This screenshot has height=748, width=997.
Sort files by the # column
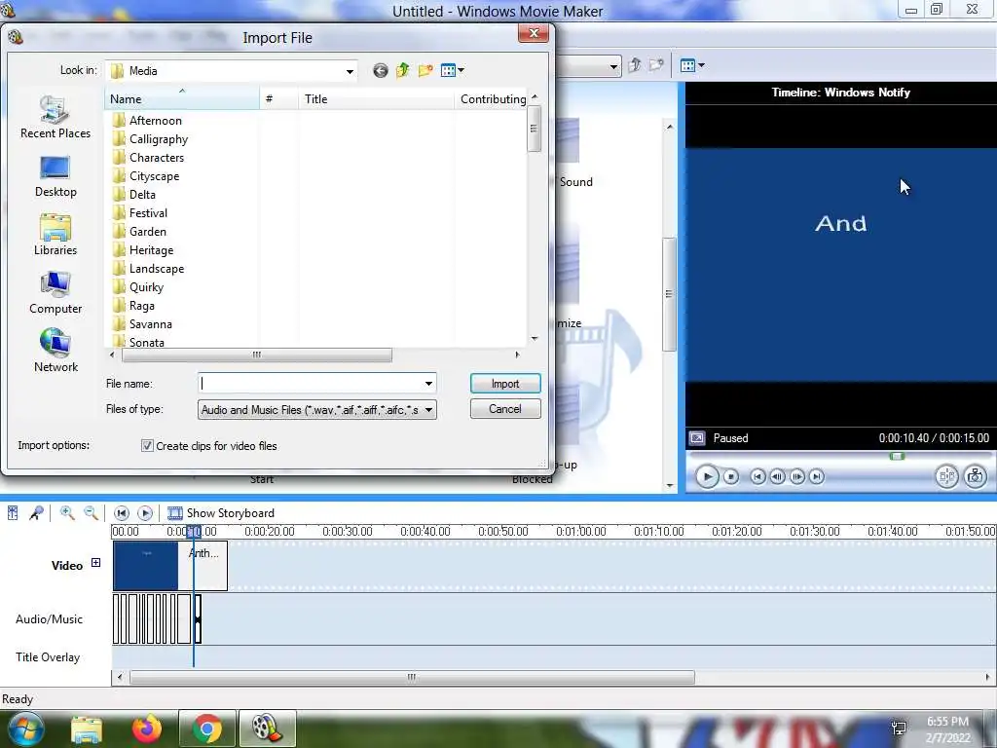coord(278,99)
